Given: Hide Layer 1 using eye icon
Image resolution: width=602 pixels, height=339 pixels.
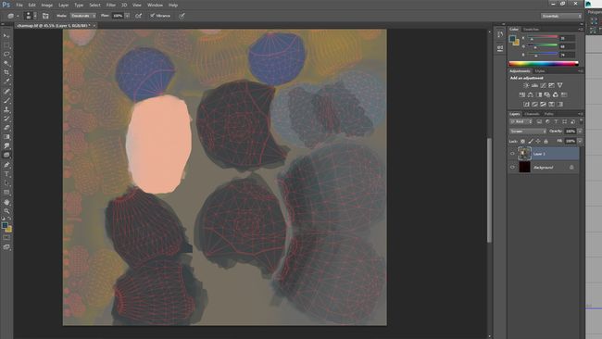Looking at the screenshot, I should click(512, 154).
